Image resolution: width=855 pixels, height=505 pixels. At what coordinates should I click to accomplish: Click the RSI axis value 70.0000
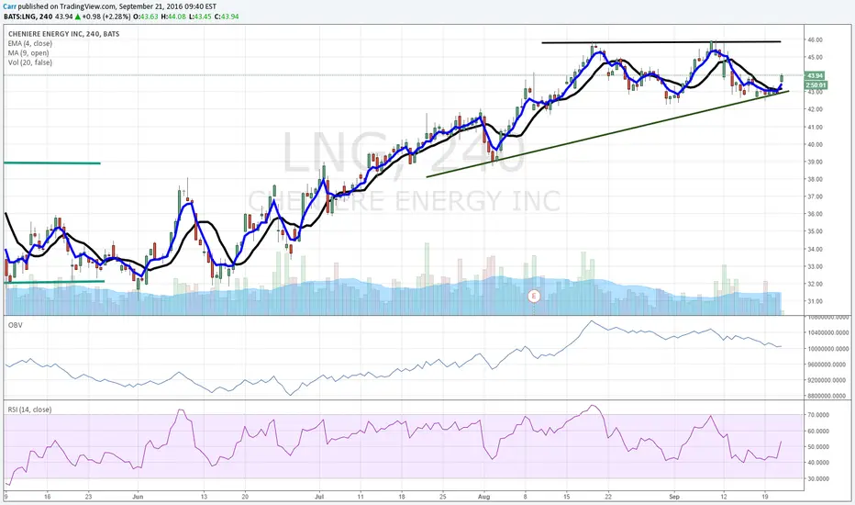coord(818,415)
